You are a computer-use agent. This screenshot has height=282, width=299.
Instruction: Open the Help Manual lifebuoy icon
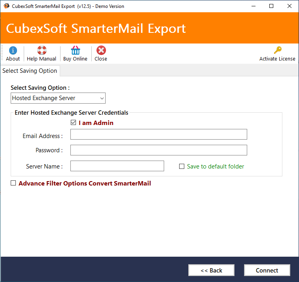click(x=42, y=51)
